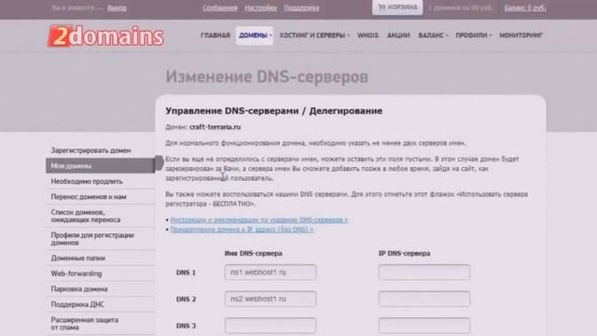Click DNS 2 server name field

pos(270,299)
